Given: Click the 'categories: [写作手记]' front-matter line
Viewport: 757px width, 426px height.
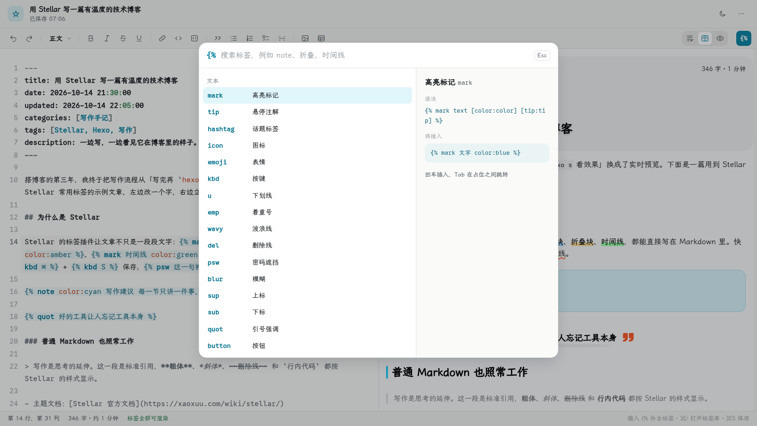Looking at the screenshot, I should pos(69,118).
